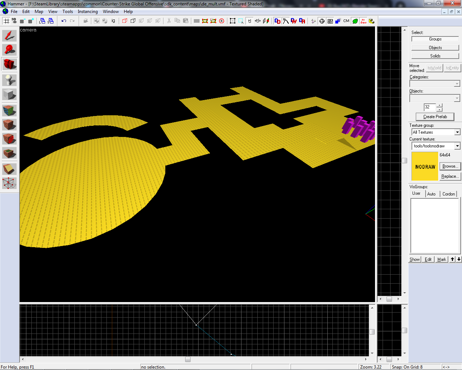
Task: Click the Save window state icon
Action: pos(51,21)
